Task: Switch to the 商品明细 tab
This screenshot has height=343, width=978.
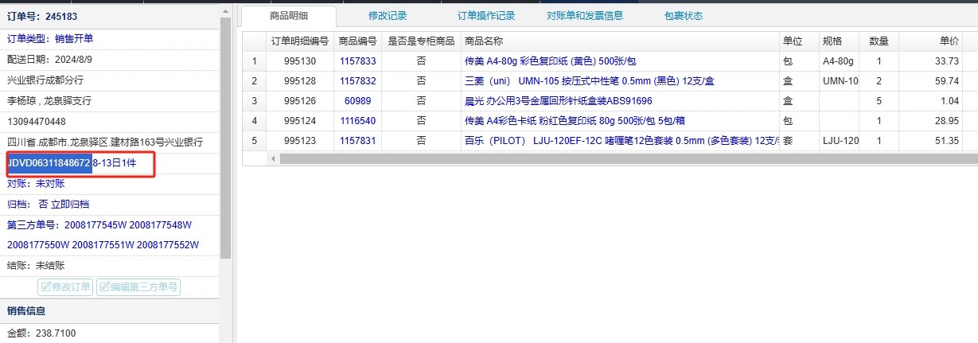Action: pos(289,16)
